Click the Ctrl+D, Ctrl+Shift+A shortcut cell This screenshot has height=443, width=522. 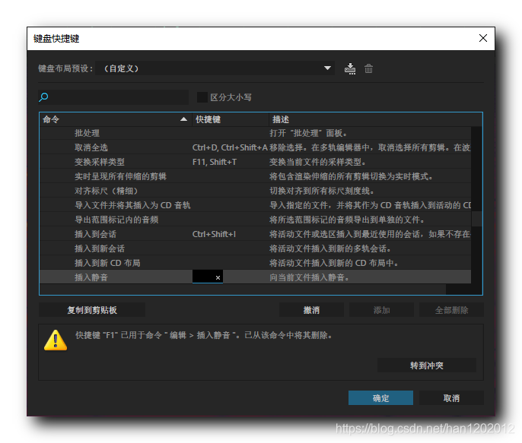click(x=230, y=147)
